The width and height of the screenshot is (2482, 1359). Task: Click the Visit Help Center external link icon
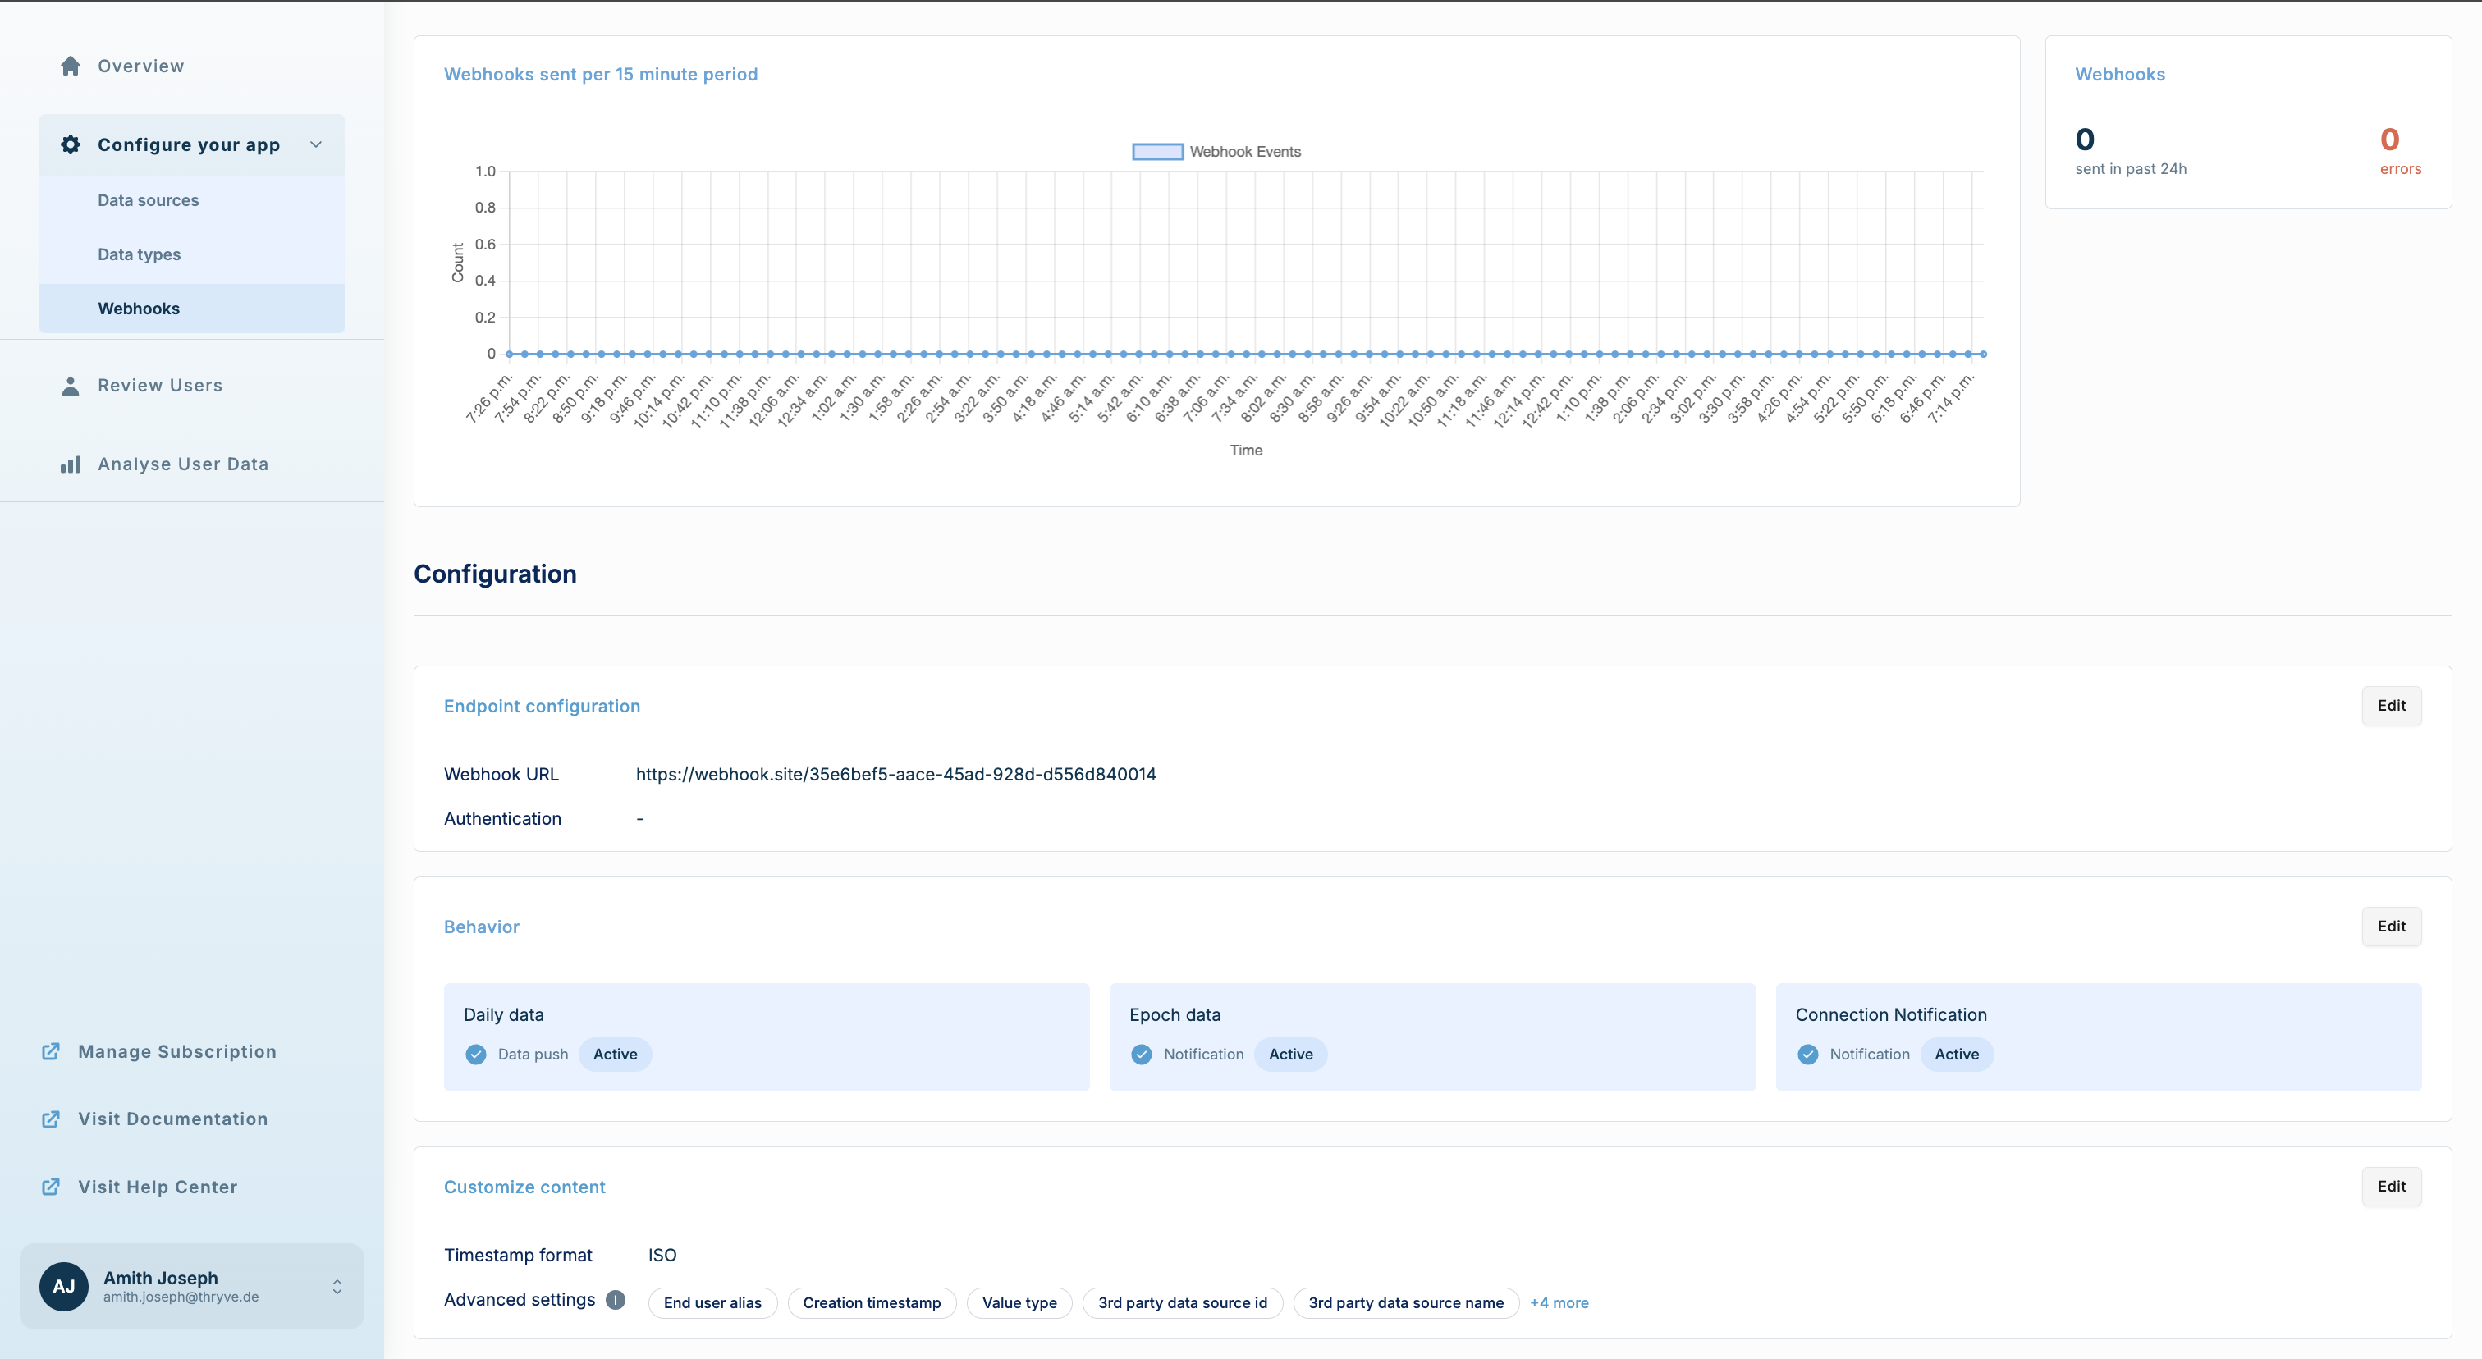51,1187
